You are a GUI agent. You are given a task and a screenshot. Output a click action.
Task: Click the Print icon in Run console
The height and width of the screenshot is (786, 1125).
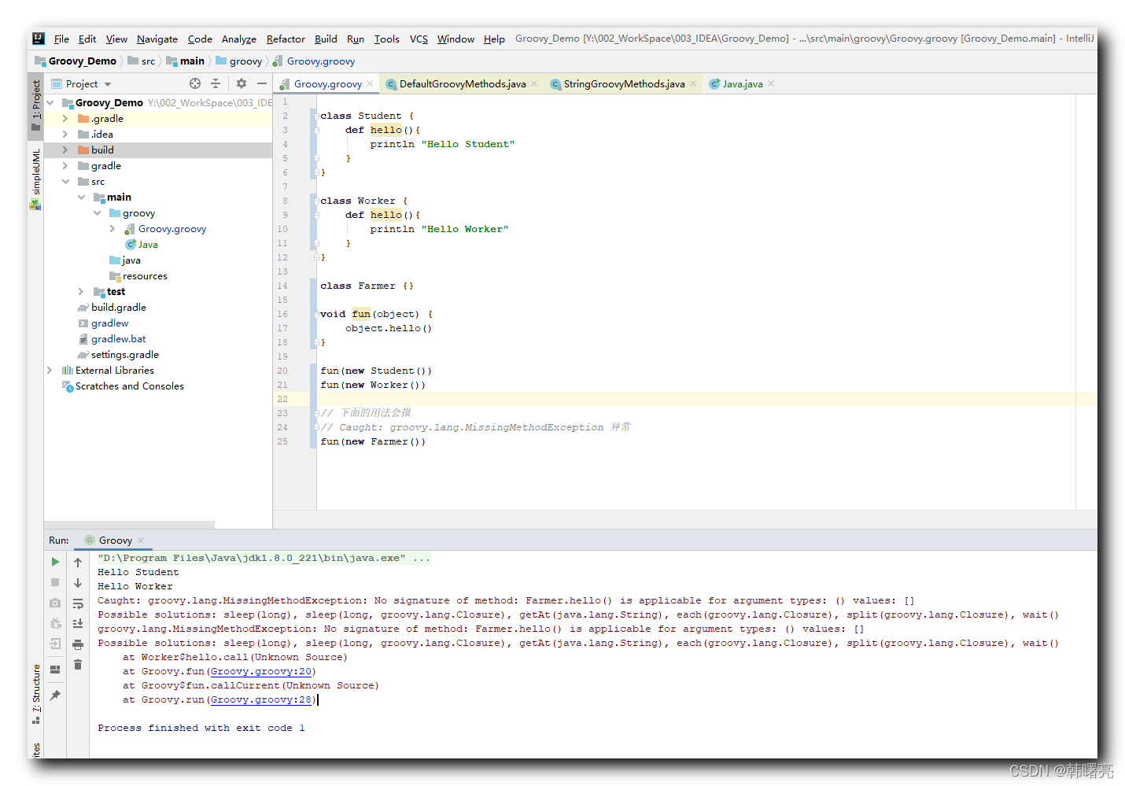[78, 644]
